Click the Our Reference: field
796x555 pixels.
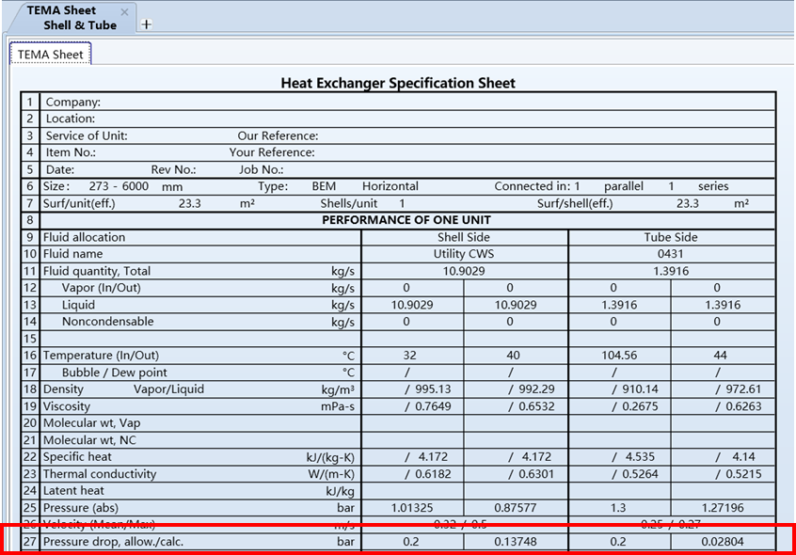tap(278, 136)
